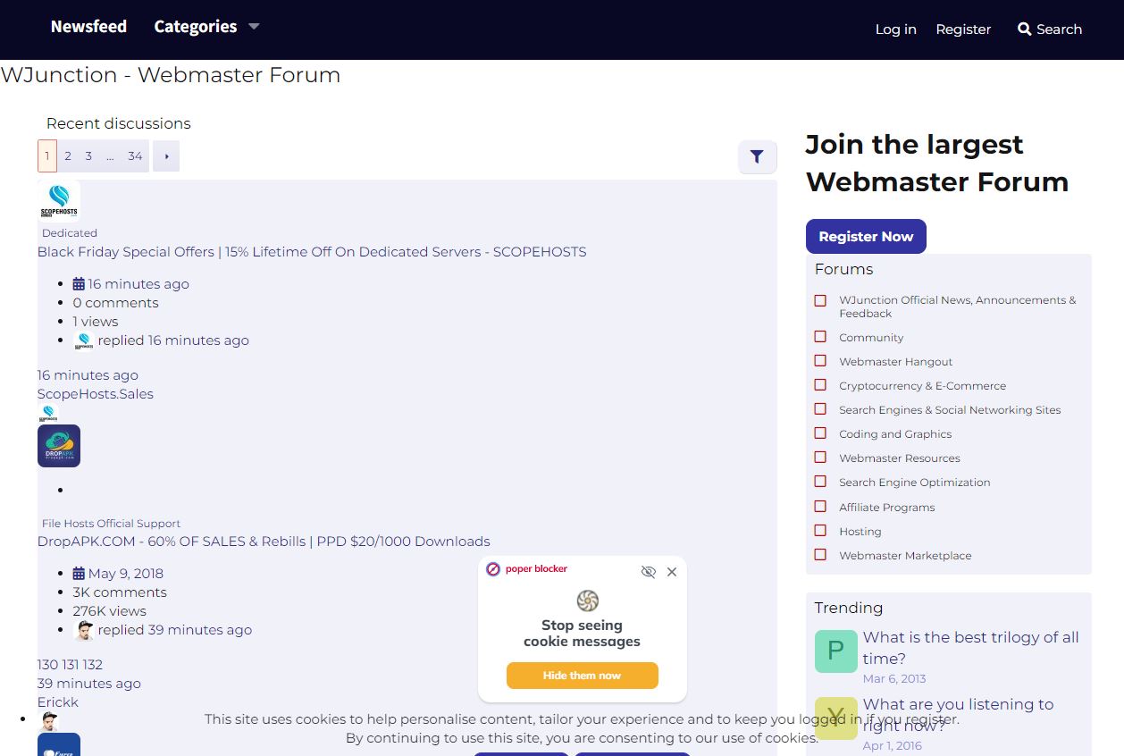Check the Webmaster Hangout checkbox
The height and width of the screenshot is (756, 1124).
click(820, 361)
